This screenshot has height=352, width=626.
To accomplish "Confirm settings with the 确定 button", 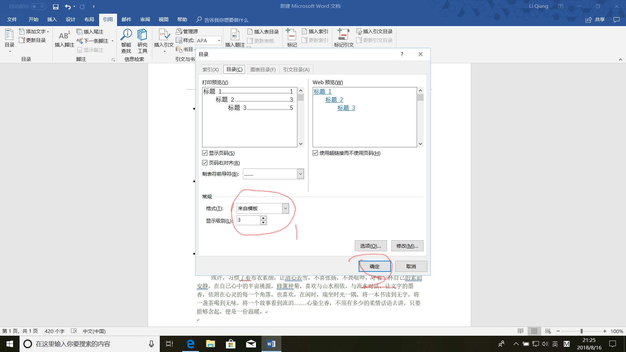I will click(374, 266).
